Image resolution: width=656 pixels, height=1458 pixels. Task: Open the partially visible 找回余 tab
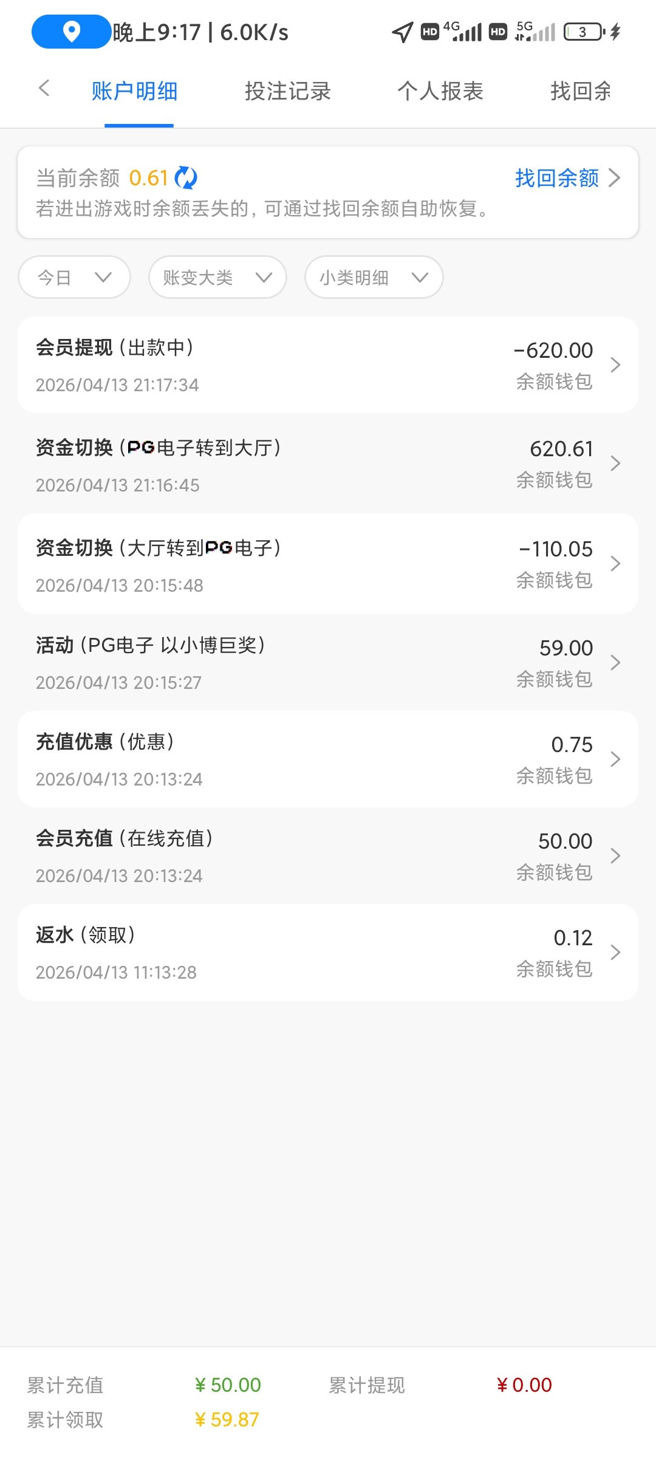click(x=581, y=91)
